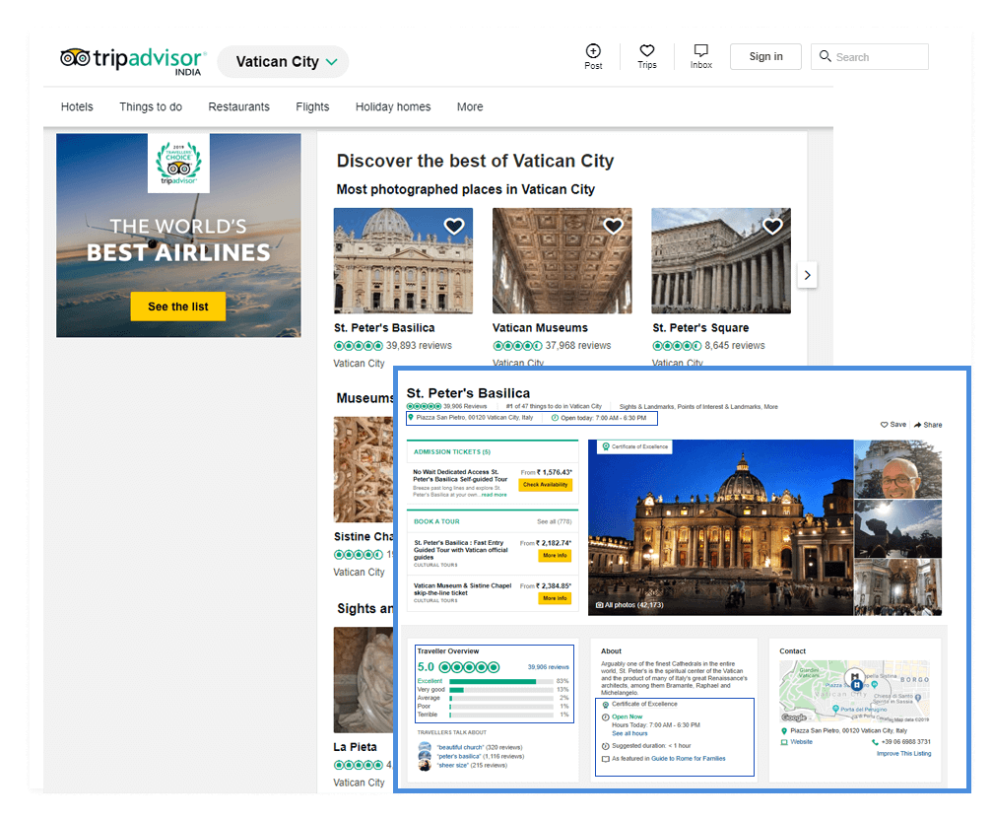The width and height of the screenshot is (992, 819).
Task: Click the Sign in button
Action: click(765, 56)
